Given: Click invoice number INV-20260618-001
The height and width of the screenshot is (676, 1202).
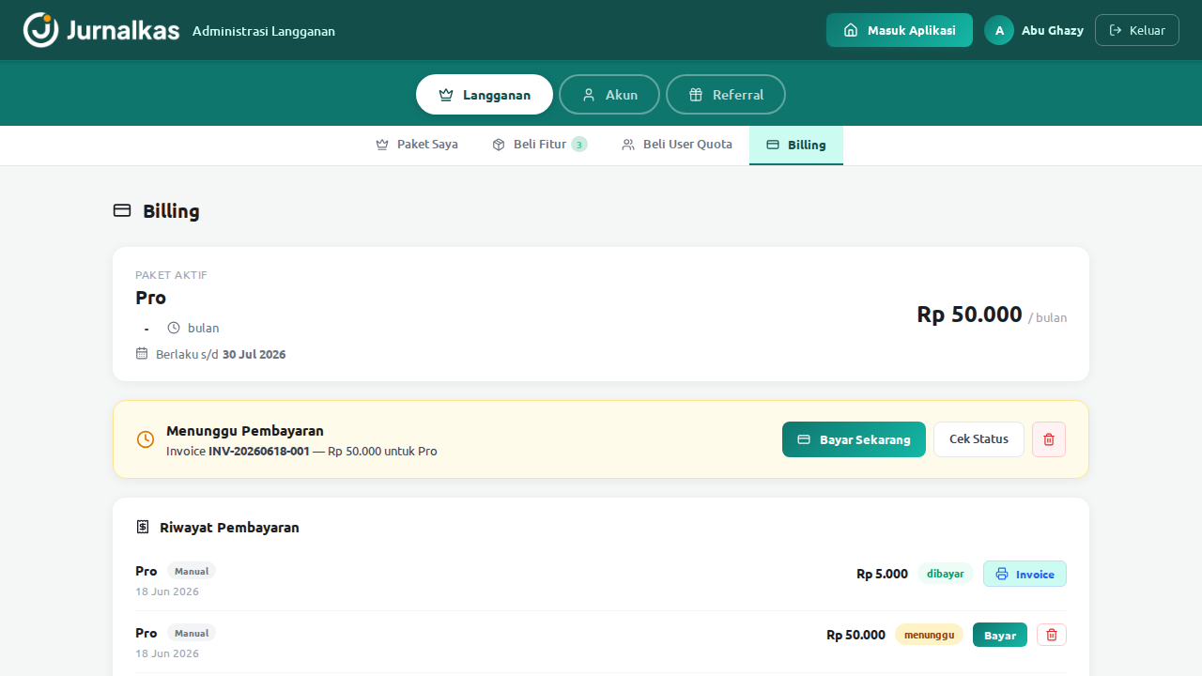Looking at the screenshot, I should tap(259, 451).
